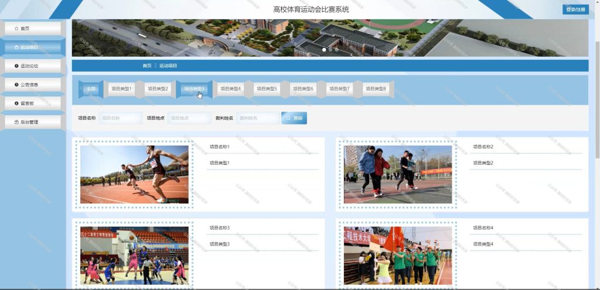Open the sprinter race thumbnail for 项目名称1
600x290 pixels.
(134, 174)
